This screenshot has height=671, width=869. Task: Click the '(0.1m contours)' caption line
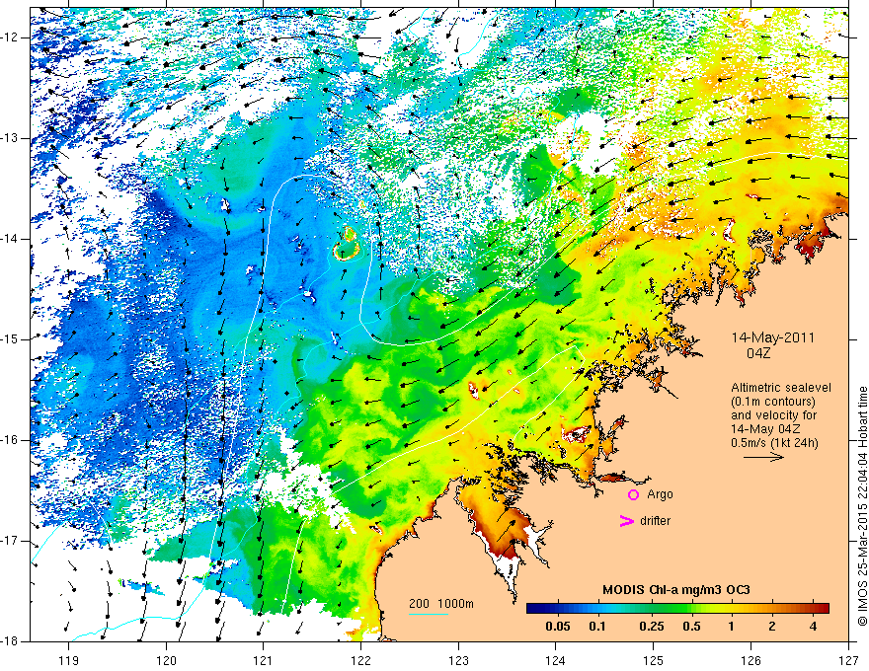pos(773,402)
